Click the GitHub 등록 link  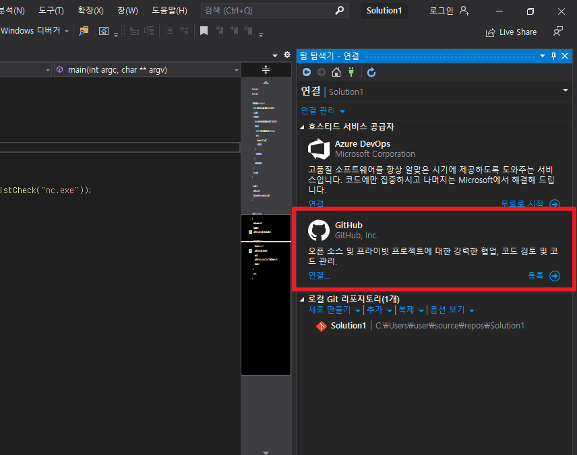(x=535, y=276)
